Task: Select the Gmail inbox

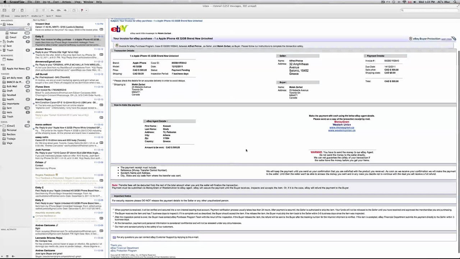Action: (x=16, y=37)
